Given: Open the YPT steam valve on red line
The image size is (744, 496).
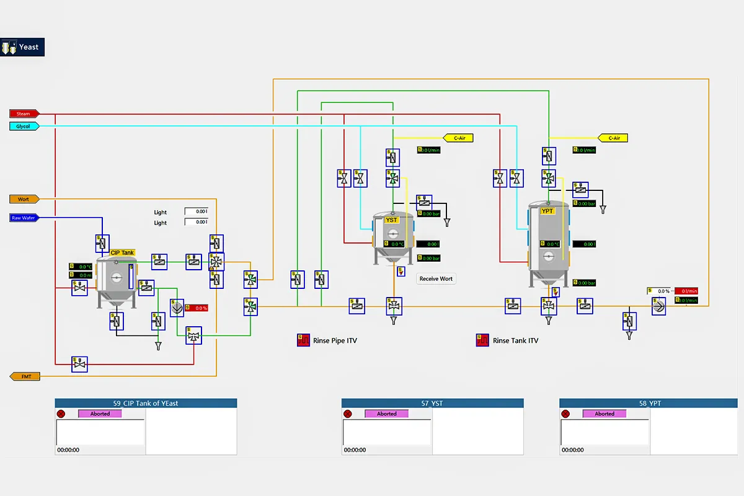Looking at the screenshot, I should [x=499, y=179].
